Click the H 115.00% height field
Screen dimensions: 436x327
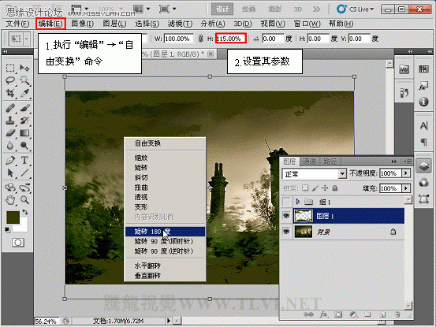(x=231, y=39)
